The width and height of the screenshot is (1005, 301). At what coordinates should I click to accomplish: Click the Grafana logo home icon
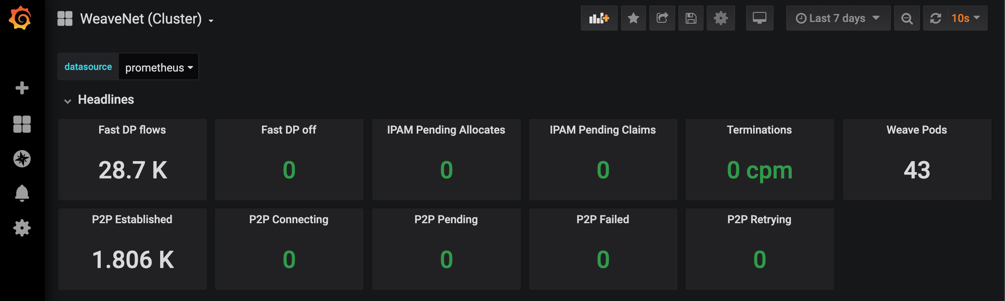pos(20,18)
